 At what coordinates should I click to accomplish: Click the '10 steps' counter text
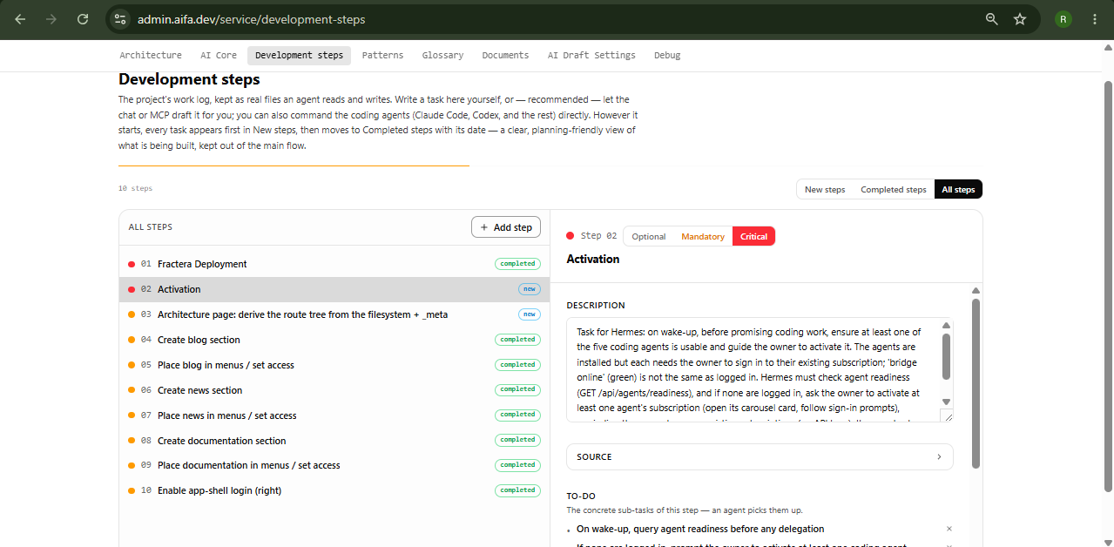point(135,188)
